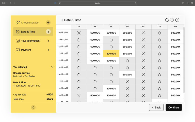Click the Main Hall - Top Barber text
Viewport: 195px width, 122px height.
point(24,76)
